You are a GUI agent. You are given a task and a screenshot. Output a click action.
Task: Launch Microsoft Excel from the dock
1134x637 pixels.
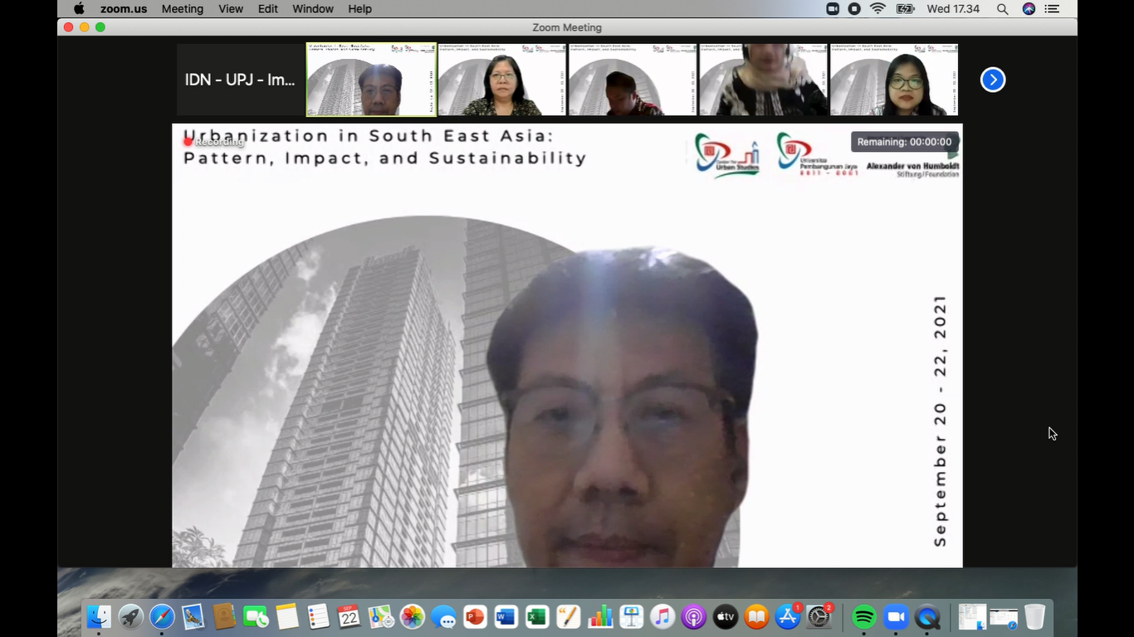(x=537, y=616)
